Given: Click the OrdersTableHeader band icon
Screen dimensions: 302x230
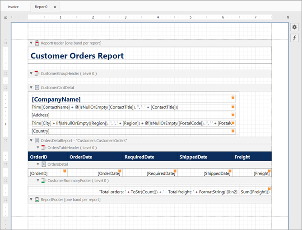Looking at the screenshot, I should pyautogui.click(x=44, y=148).
